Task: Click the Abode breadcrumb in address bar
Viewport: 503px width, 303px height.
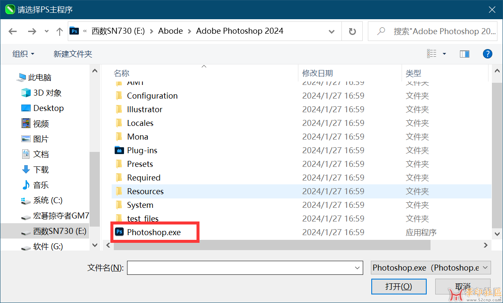Action: click(x=170, y=31)
